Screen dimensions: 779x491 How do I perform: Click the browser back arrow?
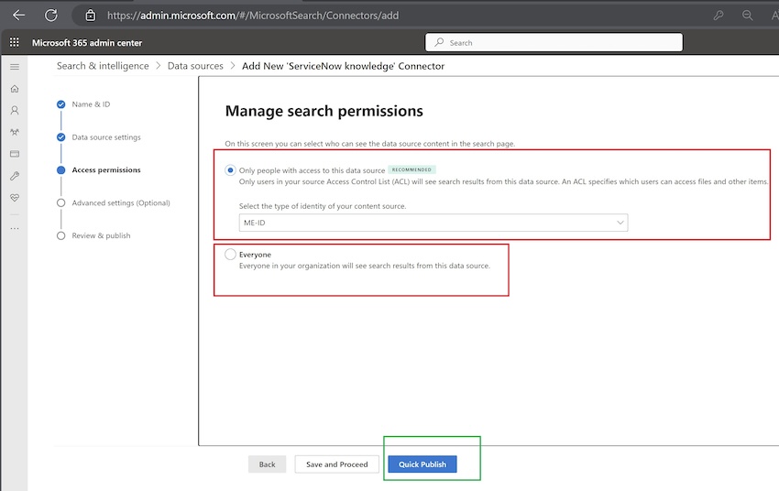coord(19,16)
